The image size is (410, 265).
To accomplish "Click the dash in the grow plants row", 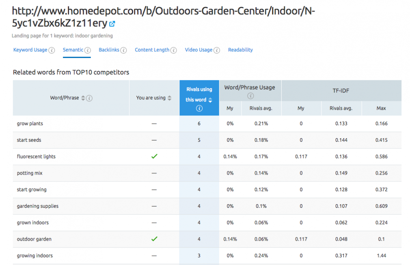I will pyautogui.click(x=154, y=124).
